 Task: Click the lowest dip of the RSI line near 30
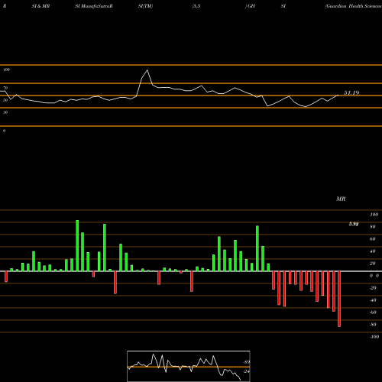[x=306, y=106]
